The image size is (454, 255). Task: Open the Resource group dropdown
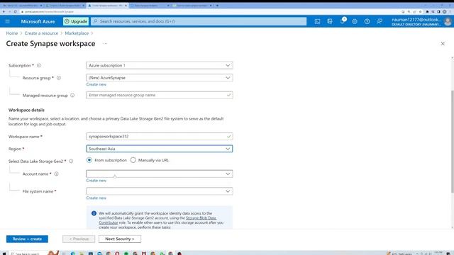[159, 77]
